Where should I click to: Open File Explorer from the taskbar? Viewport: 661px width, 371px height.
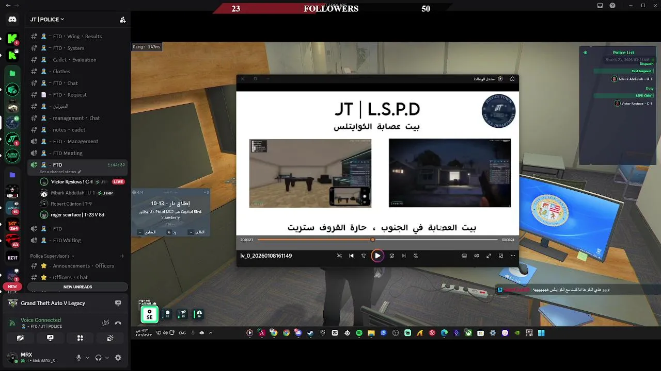tap(371, 333)
